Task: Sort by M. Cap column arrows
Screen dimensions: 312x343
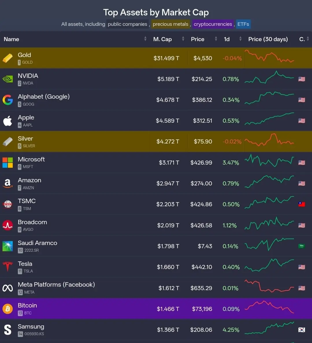Action: pos(183,39)
